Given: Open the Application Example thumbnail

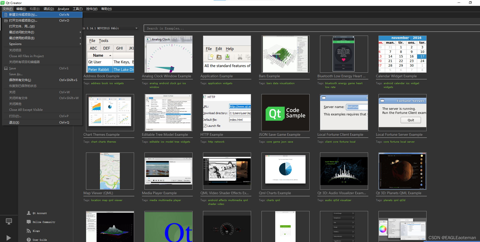Looking at the screenshot, I should click(x=227, y=54).
